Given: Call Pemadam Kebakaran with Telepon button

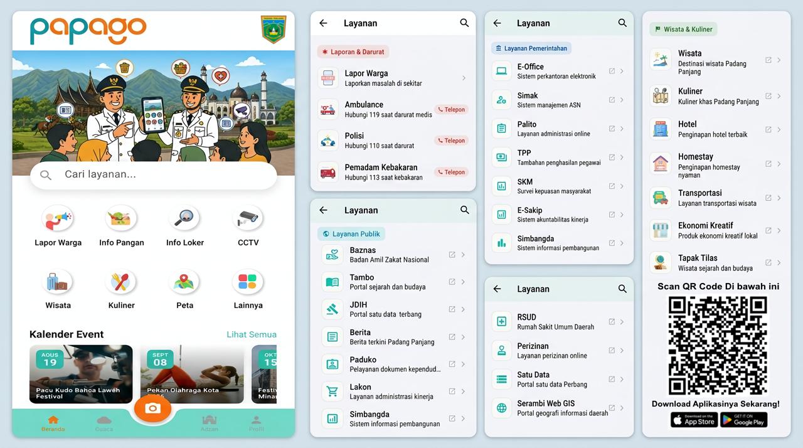Looking at the screenshot, I should click(x=451, y=172).
